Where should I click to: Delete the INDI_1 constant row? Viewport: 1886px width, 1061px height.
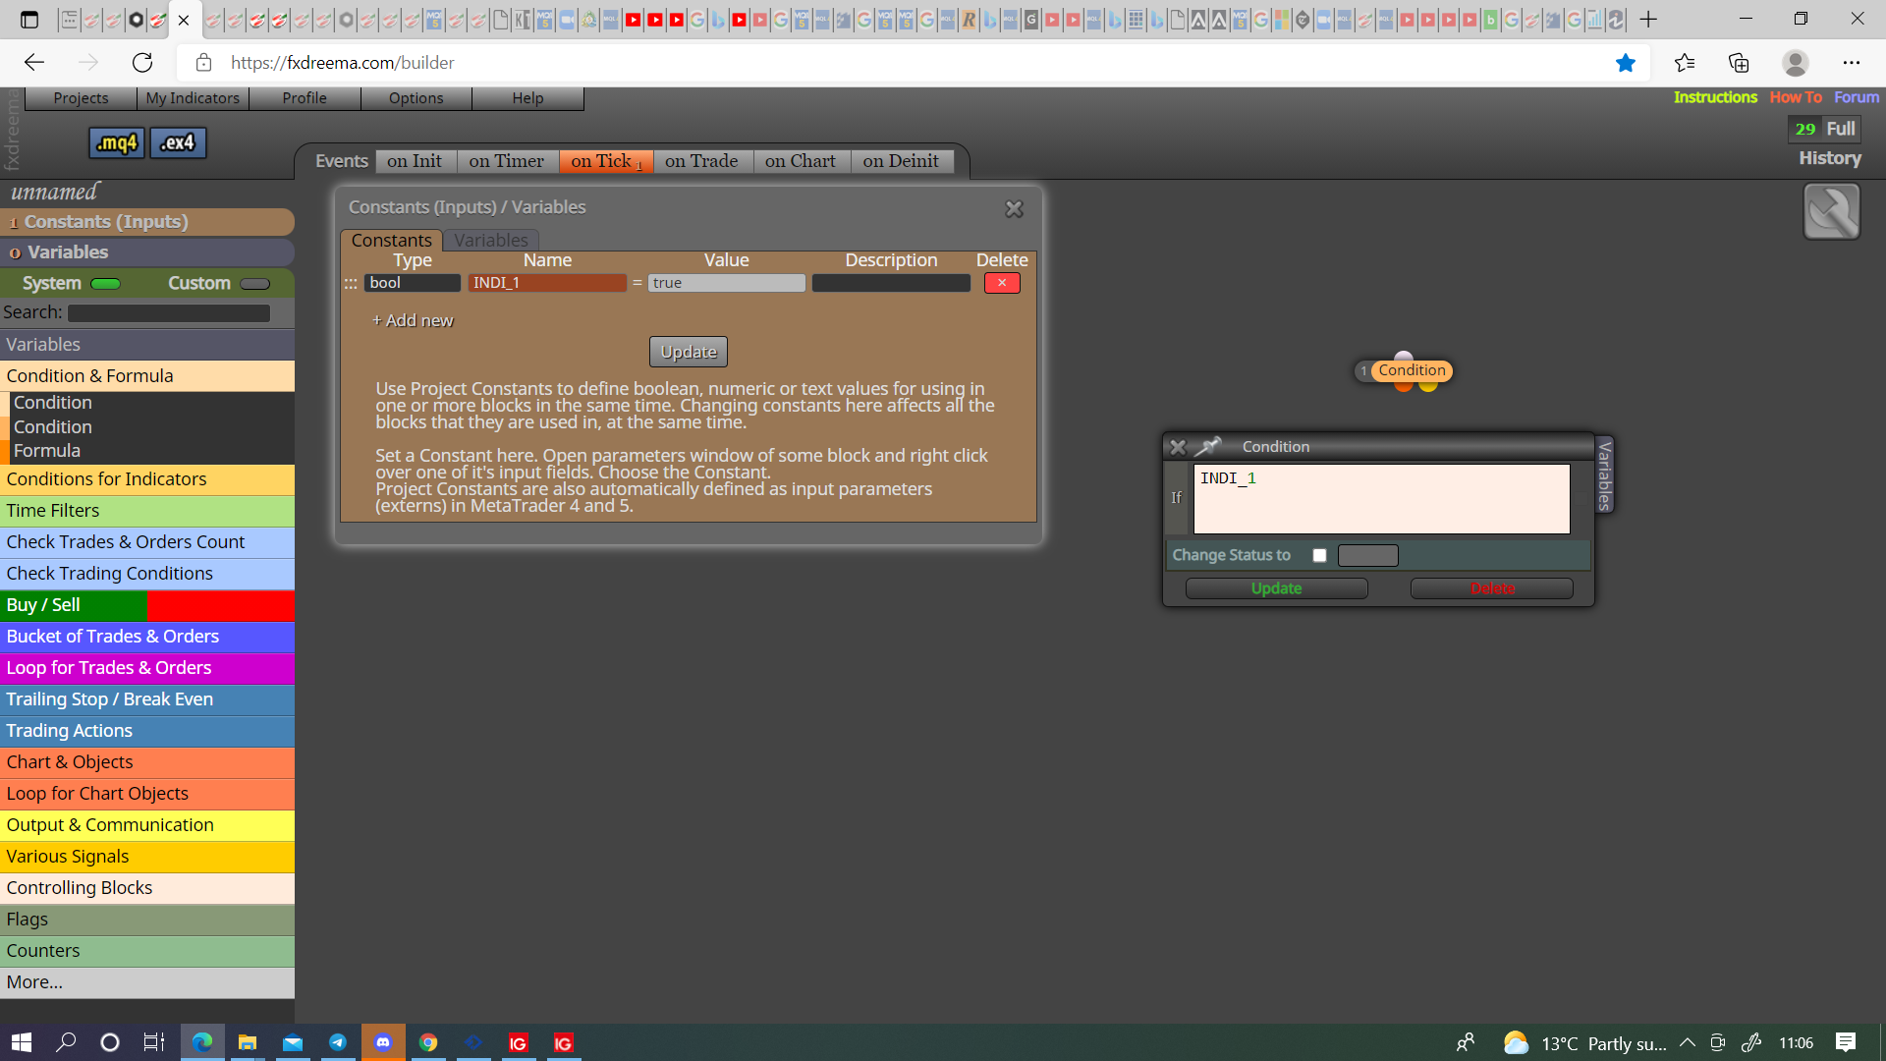click(x=1002, y=283)
